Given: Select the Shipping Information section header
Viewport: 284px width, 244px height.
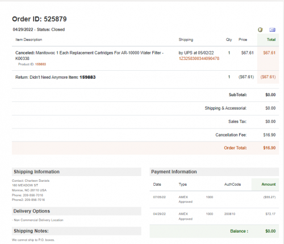Looking at the screenshot, I should tap(77, 172).
